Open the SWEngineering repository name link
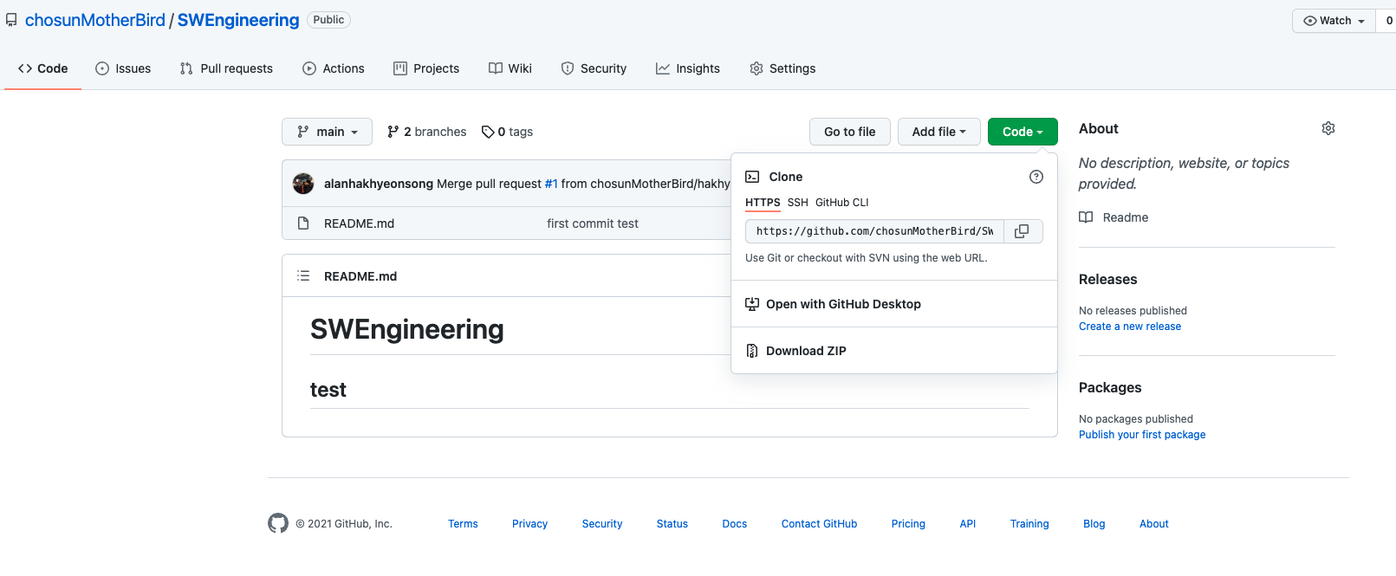The width and height of the screenshot is (1396, 576). click(238, 20)
